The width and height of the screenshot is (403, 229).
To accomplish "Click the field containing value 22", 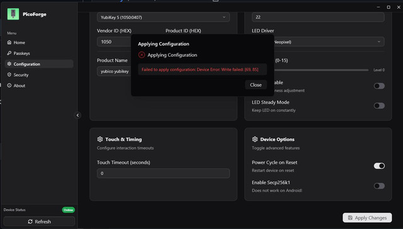I will (318, 17).
